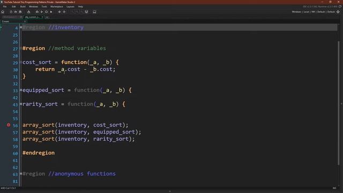Click the magnet-shaped docking toolbar icon
Viewport: 343px width, 193px height.
[x=87, y=12]
